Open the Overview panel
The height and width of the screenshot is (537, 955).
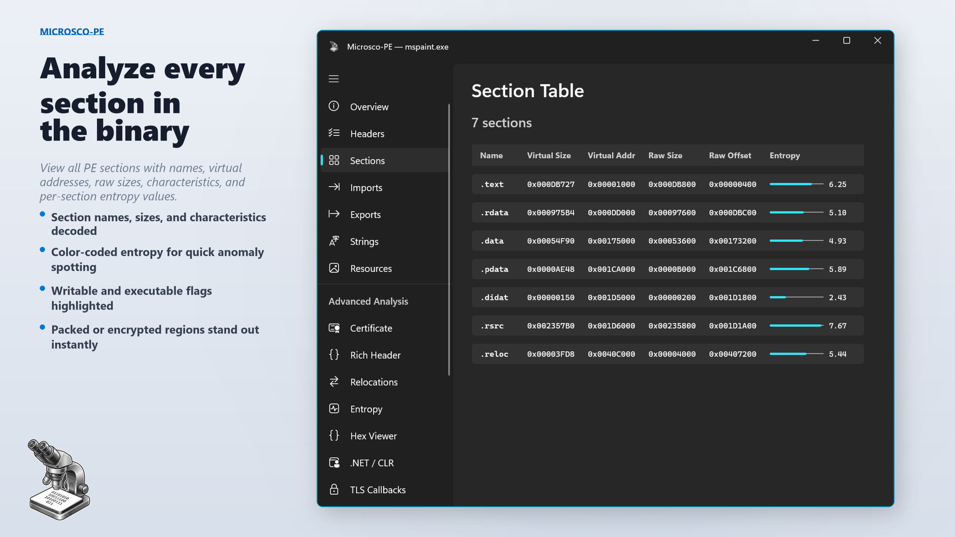[369, 107]
